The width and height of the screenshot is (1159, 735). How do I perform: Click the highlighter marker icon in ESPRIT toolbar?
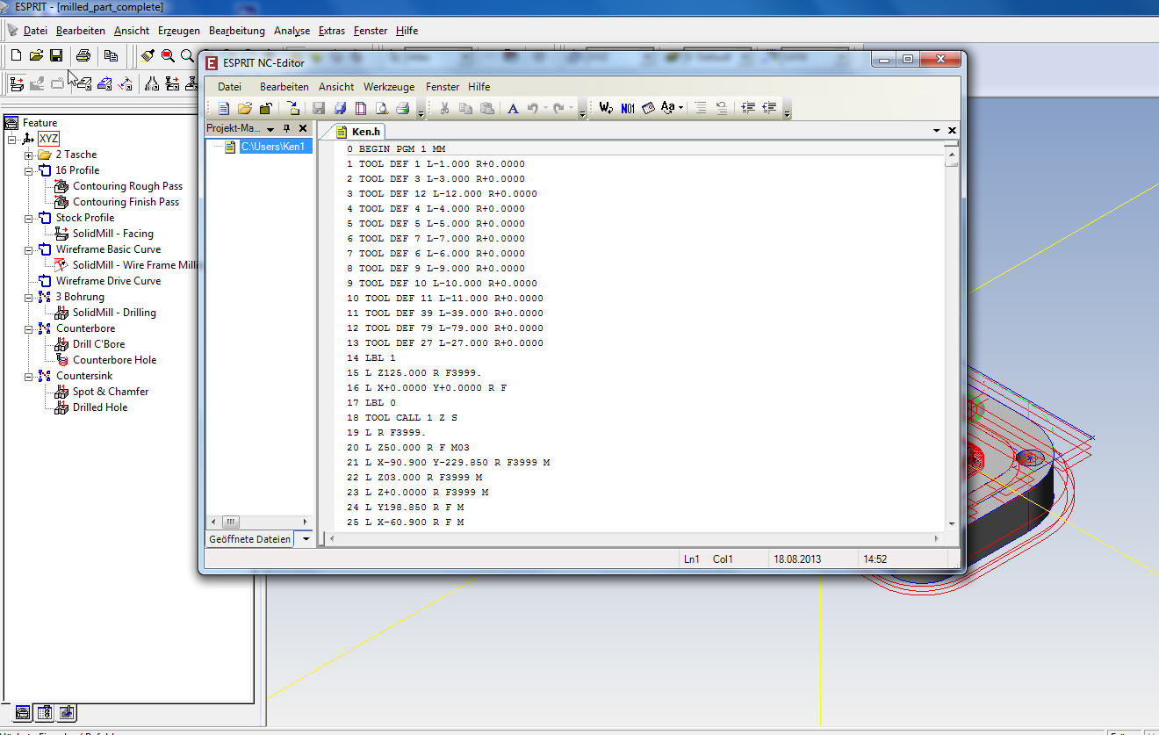(147, 55)
